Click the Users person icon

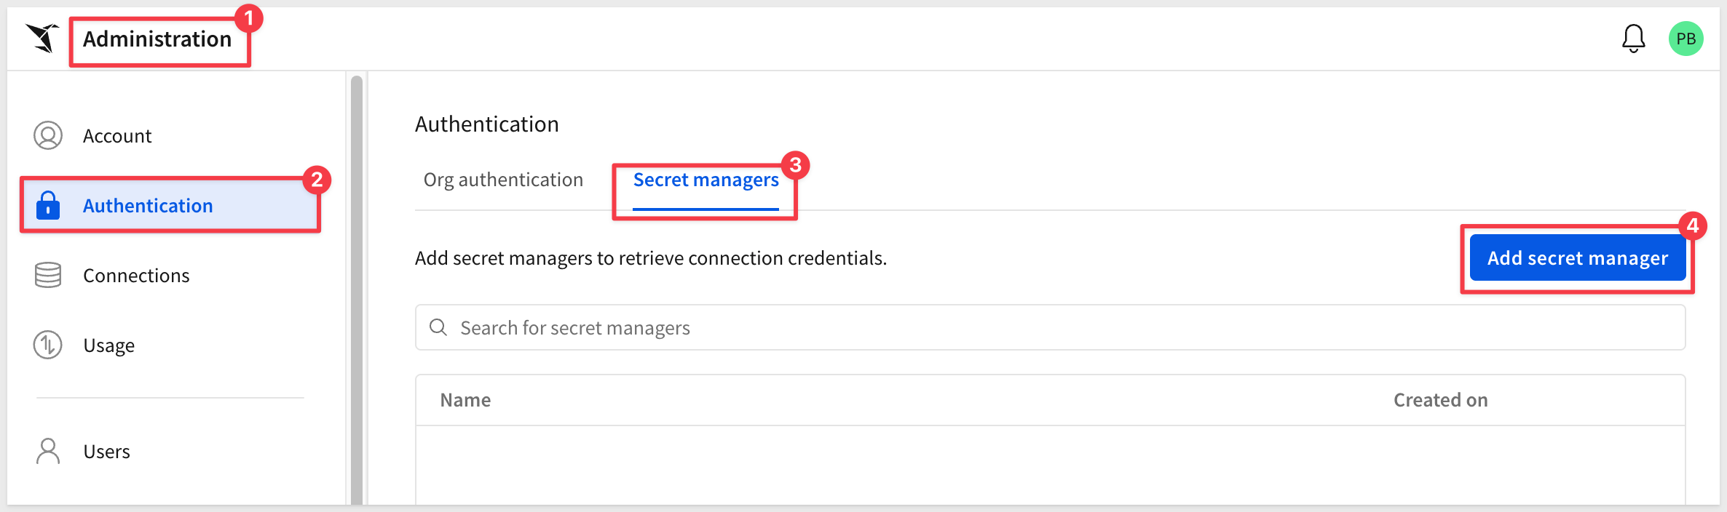48,451
